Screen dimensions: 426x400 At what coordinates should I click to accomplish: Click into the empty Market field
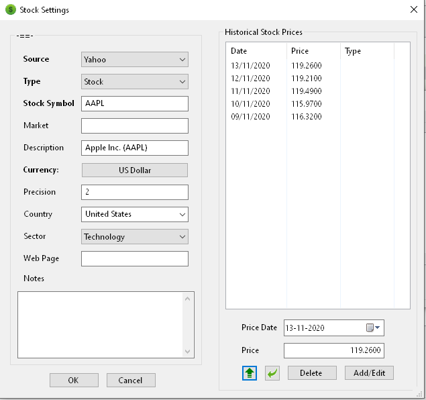click(135, 126)
